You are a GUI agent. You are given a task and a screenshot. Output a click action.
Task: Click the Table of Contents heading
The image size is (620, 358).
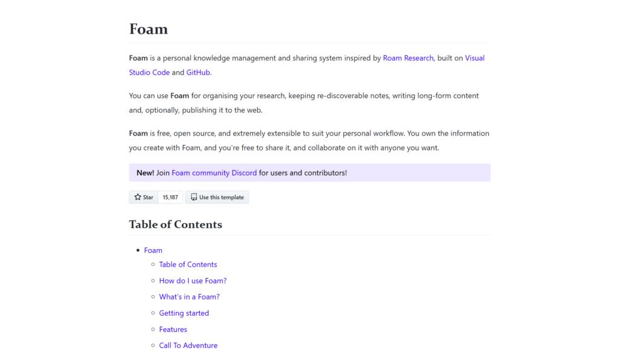[176, 224]
